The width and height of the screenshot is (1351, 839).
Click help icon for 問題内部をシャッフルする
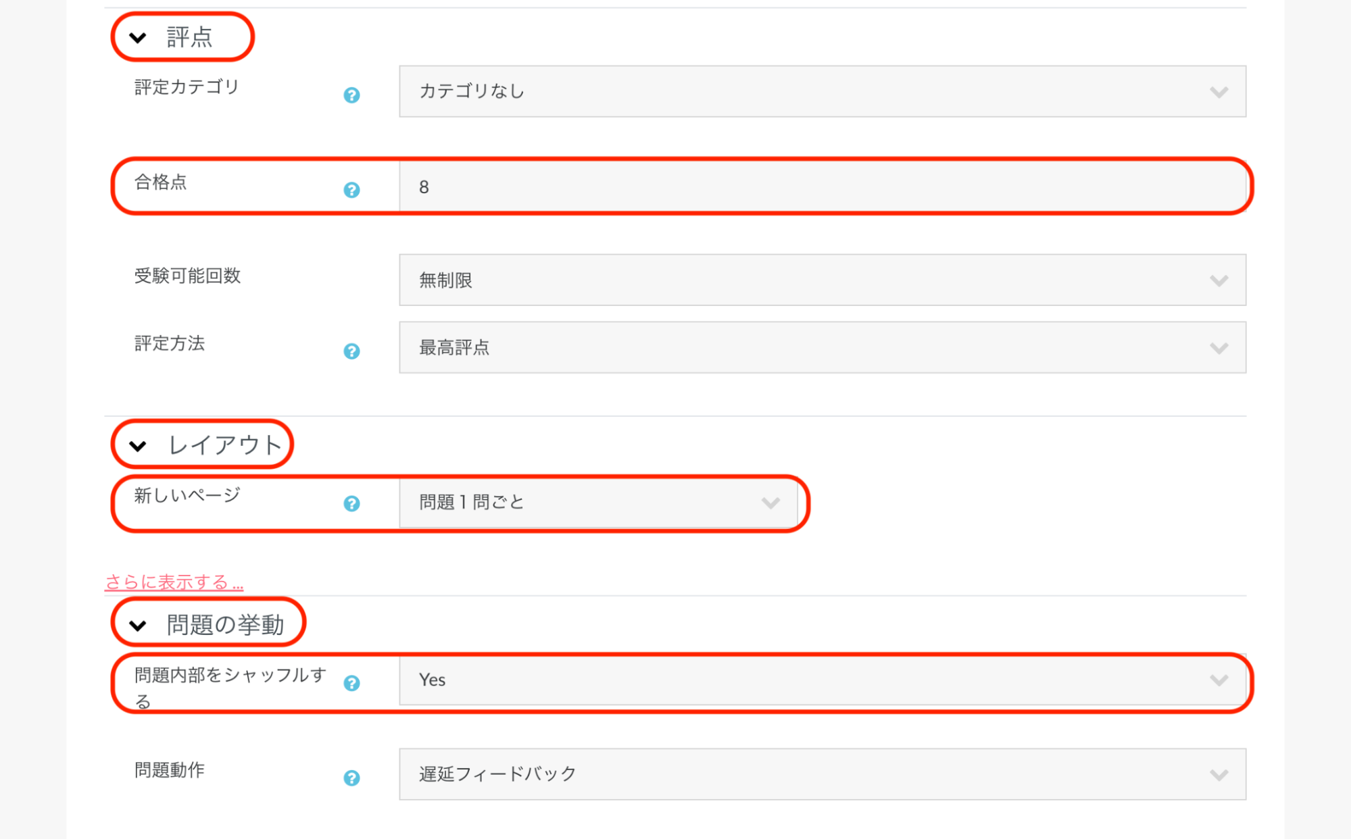point(351,683)
